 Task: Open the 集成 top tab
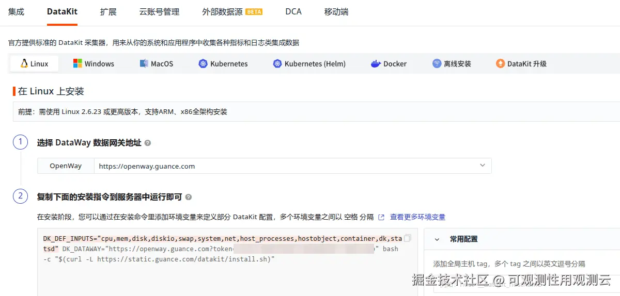[16, 11]
